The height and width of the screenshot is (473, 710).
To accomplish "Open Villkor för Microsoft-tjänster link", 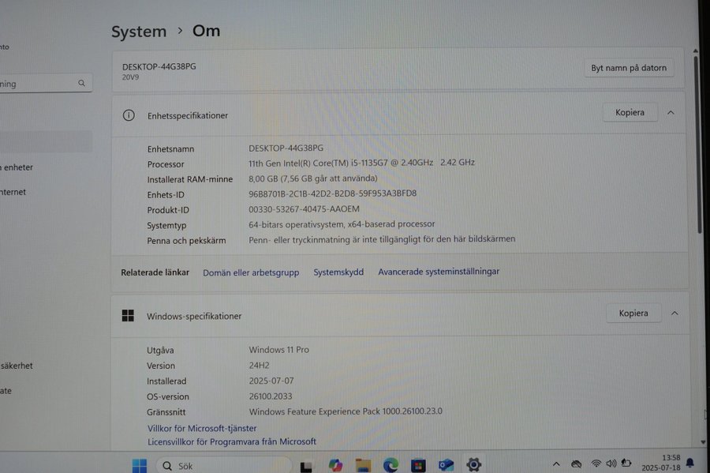I will click(x=202, y=428).
